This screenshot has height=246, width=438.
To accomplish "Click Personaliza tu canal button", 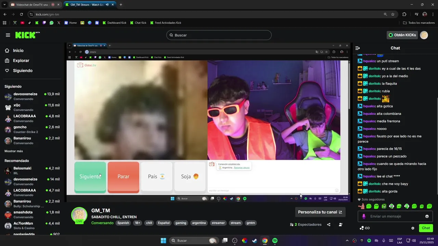I will tap(320, 212).
